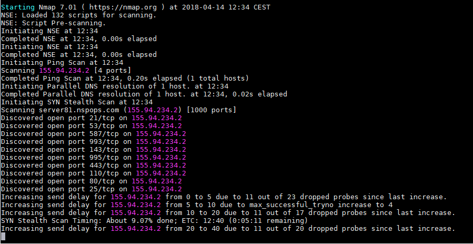
Task: Click the 'open port 995/tcp' line
Action: 93,157
